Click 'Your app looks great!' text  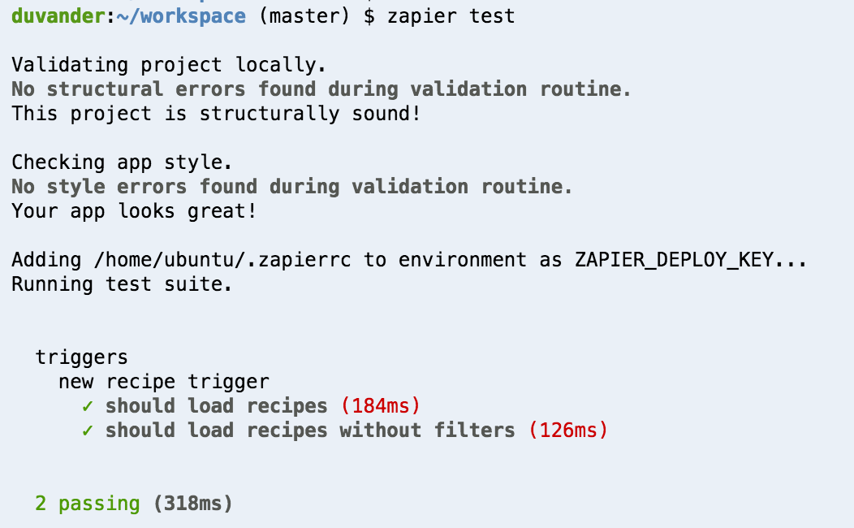(134, 211)
